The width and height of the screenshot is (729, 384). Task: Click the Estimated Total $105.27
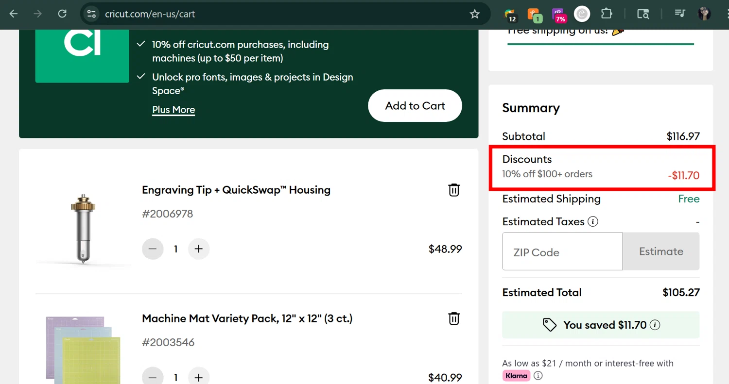point(681,292)
